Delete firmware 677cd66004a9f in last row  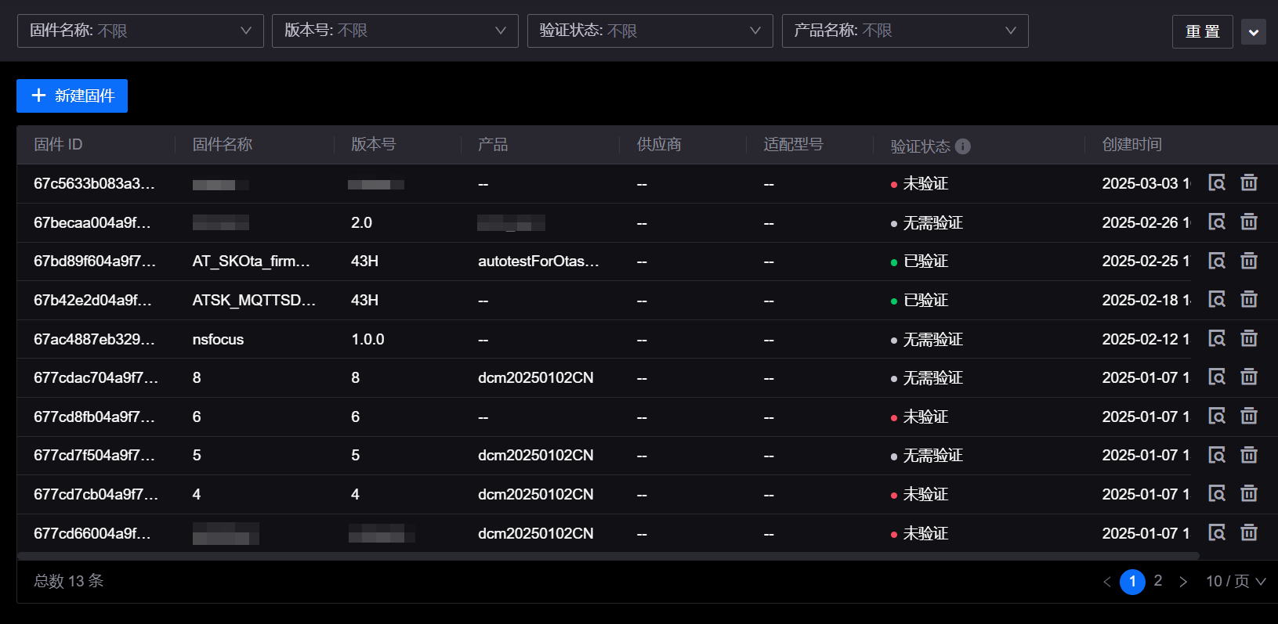coord(1248,533)
